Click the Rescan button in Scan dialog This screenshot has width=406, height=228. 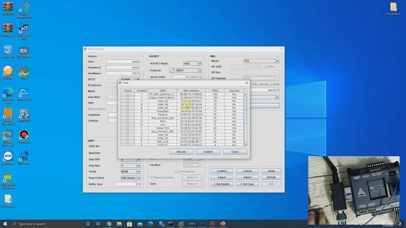(181, 152)
